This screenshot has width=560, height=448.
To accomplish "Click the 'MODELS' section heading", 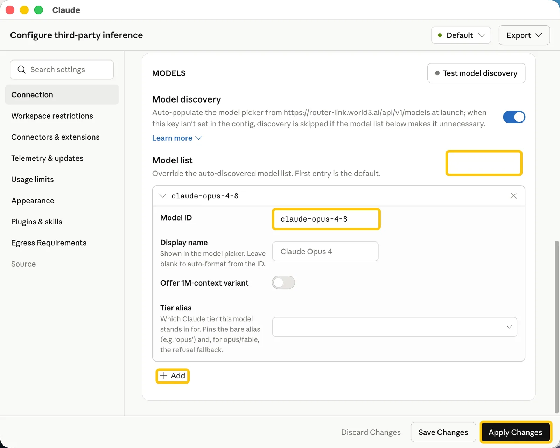I will [x=169, y=73].
